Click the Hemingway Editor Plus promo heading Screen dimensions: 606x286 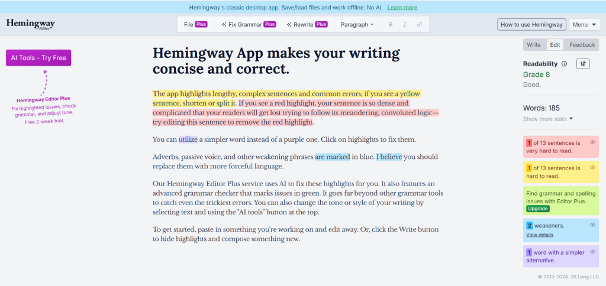43,99
